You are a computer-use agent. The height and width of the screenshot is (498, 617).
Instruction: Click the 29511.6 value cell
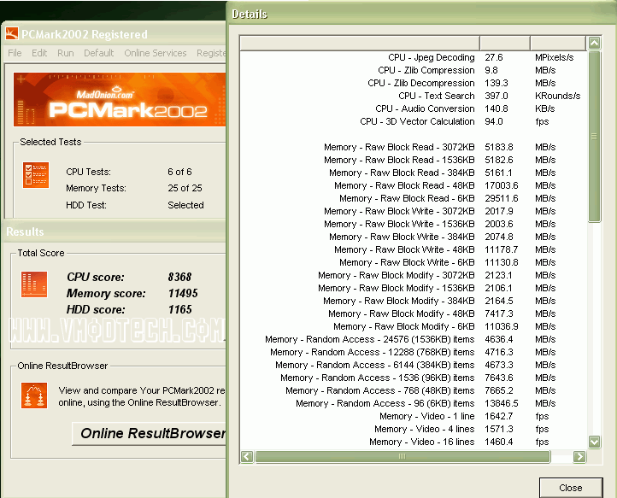click(502, 198)
